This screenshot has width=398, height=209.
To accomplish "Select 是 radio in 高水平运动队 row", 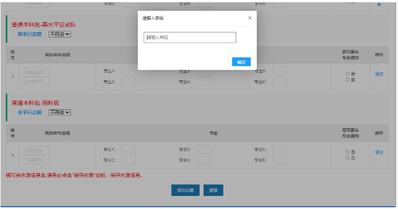I will (x=348, y=73).
